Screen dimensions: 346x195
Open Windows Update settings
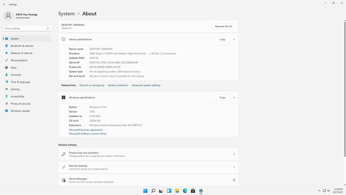(27, 111)
